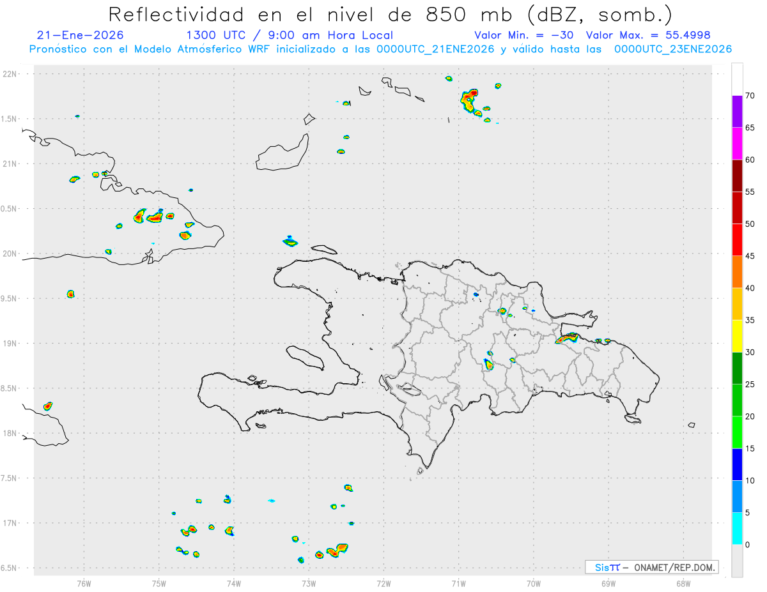767x592 pixels.
Task: Select the orange 40–45 dBZ legend band
Action: (737, 272)
